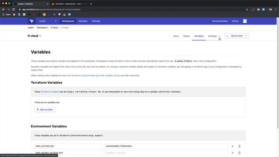279x157 pixels.
Task: Open the Twitter bookmark icon
Action: coord(69,14)
